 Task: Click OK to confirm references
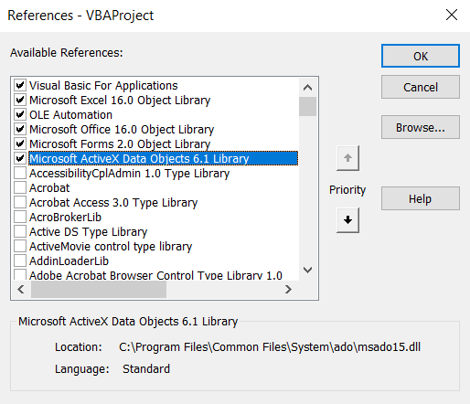[x=421, y=56]
